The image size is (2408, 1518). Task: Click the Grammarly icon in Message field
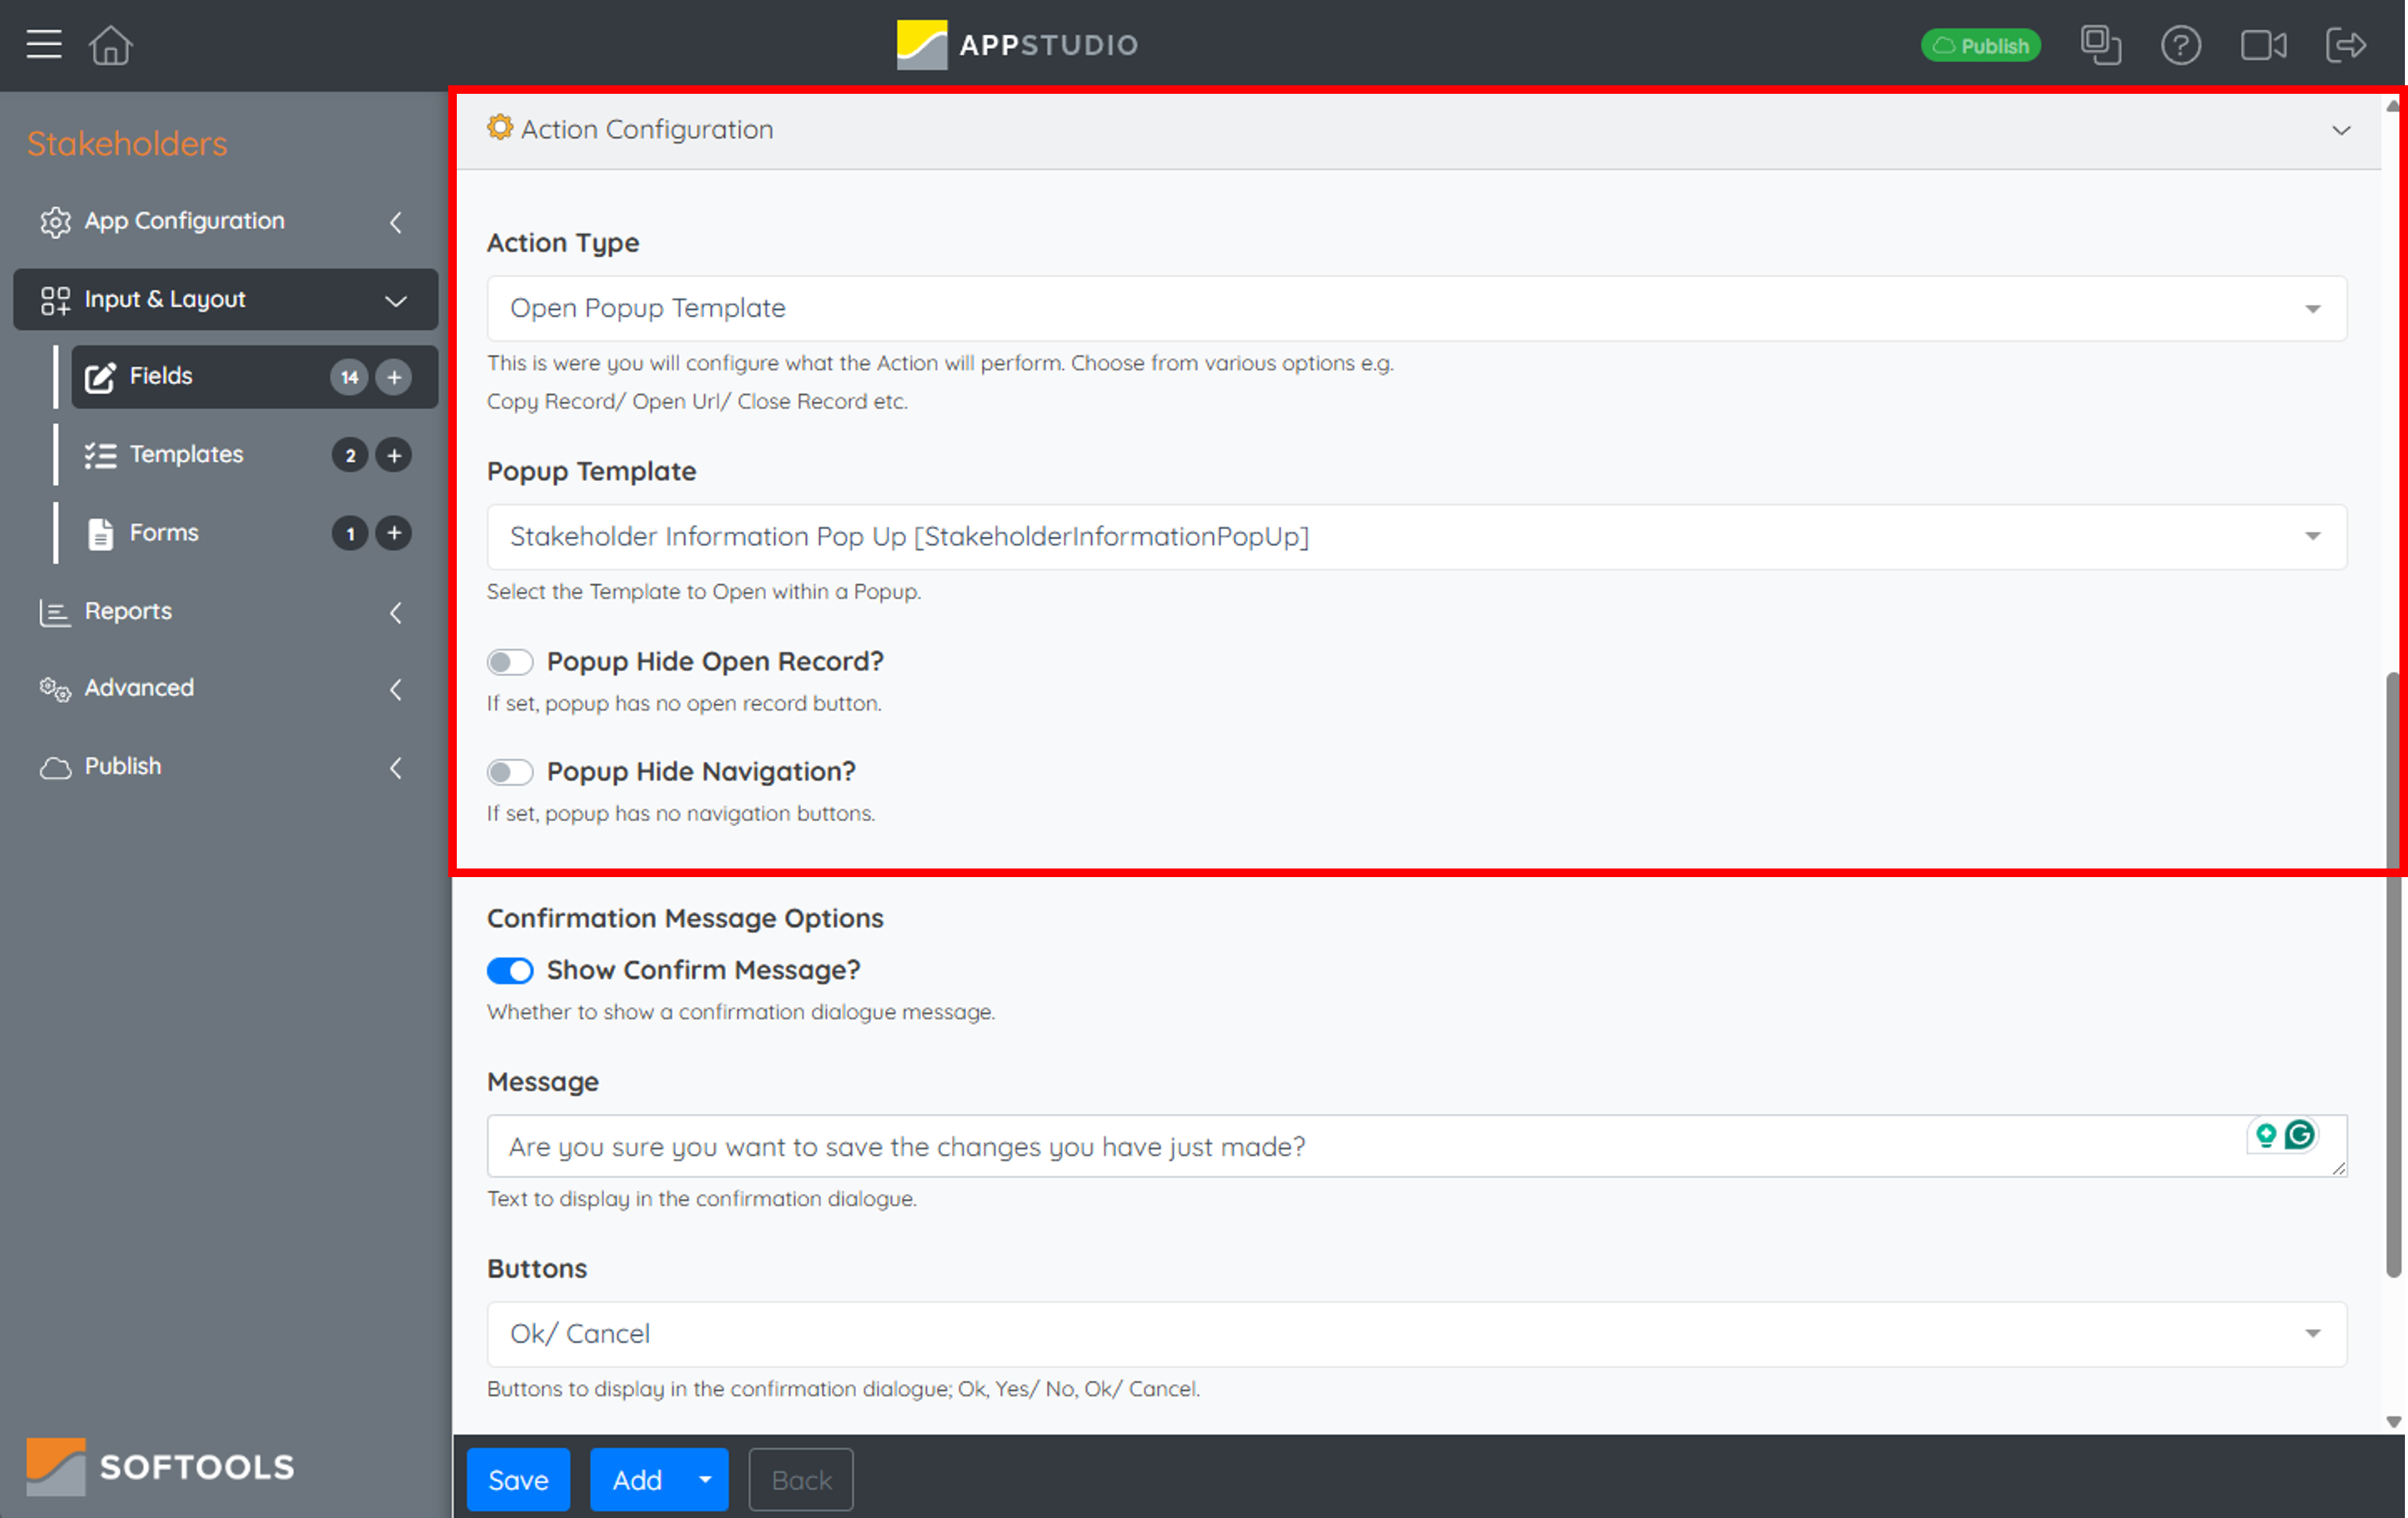[2300, 1134]
